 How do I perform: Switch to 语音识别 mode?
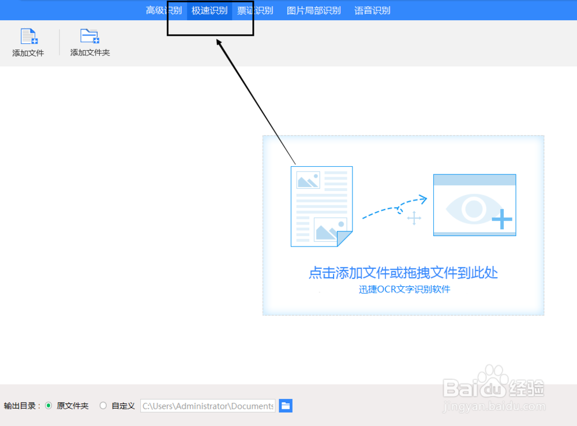tap(372, 10)
